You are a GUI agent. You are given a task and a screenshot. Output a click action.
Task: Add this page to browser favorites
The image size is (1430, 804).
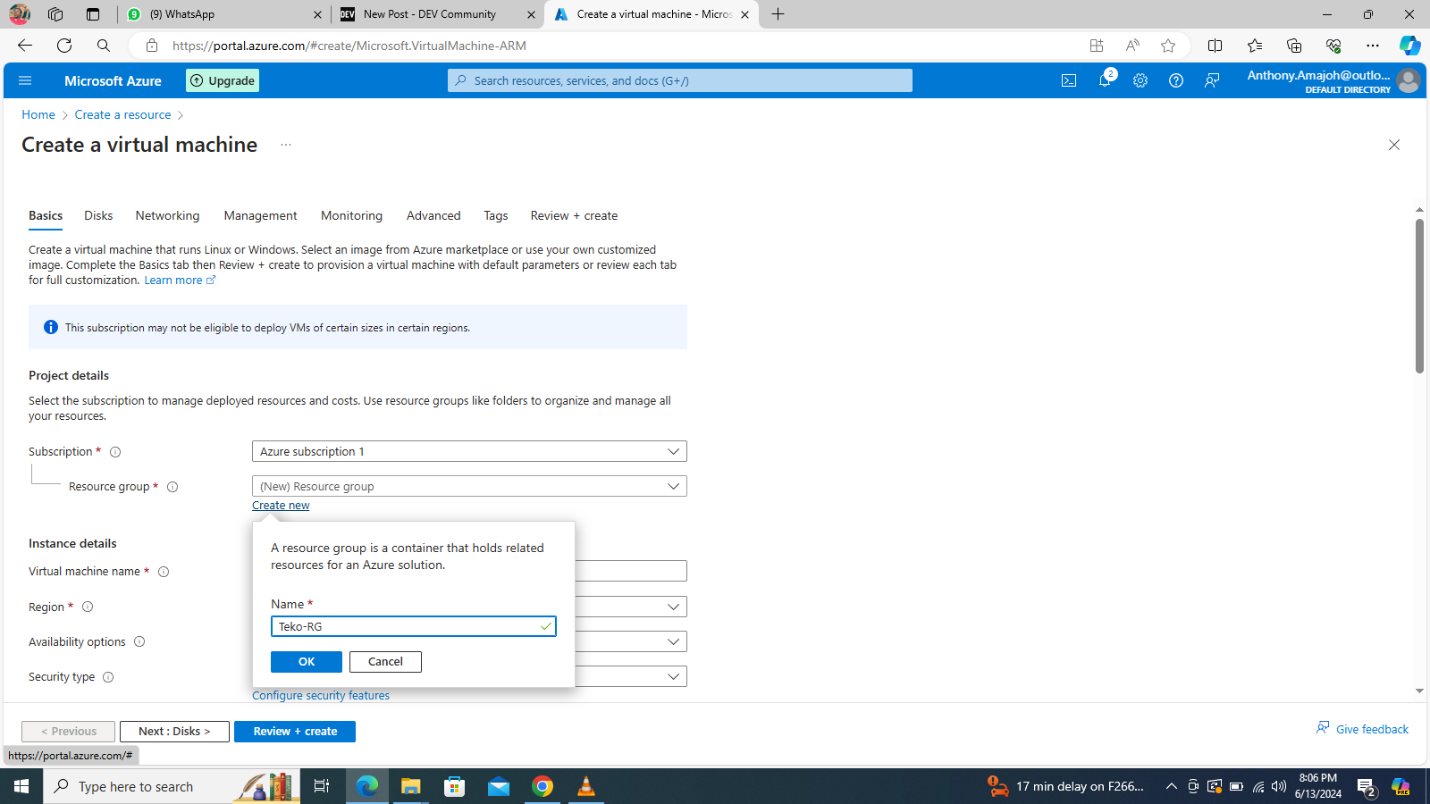pyautogui.click(x=1168, y=46)
